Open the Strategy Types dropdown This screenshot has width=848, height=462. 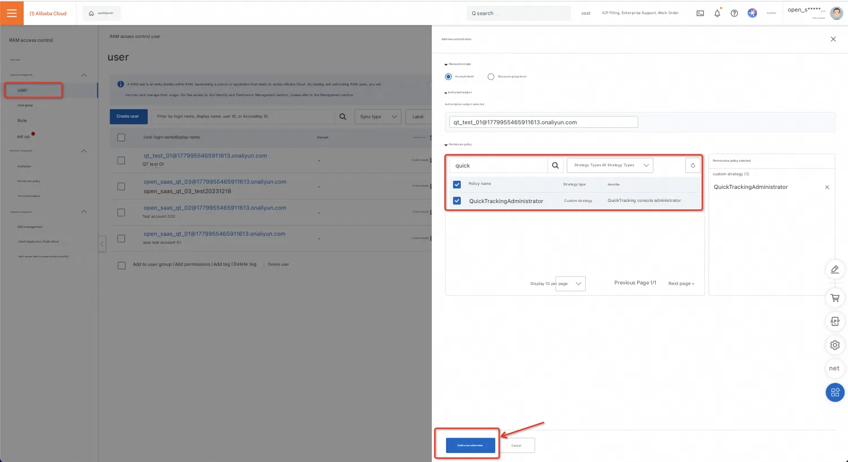610,165
